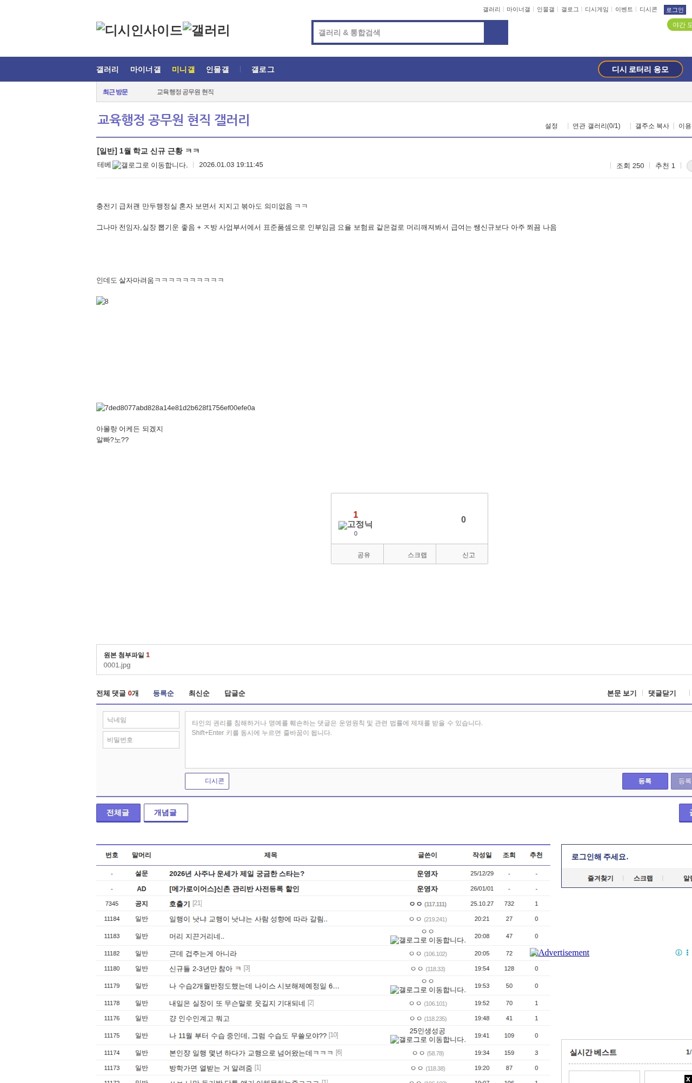Select 인물갤 in the blue navigation bar
Screen dimensions: 692x1083
tap(217, 69)
